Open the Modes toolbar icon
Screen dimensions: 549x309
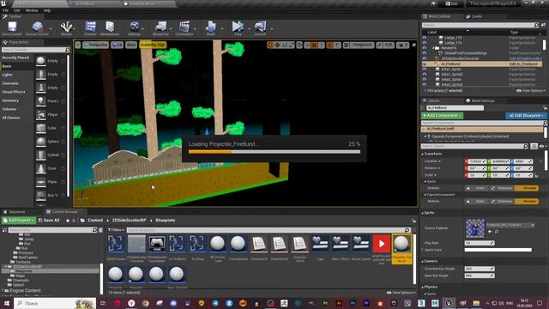pos(66,28)
